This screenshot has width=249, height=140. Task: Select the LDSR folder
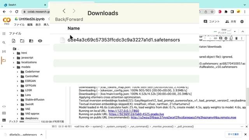coord(28,90)
